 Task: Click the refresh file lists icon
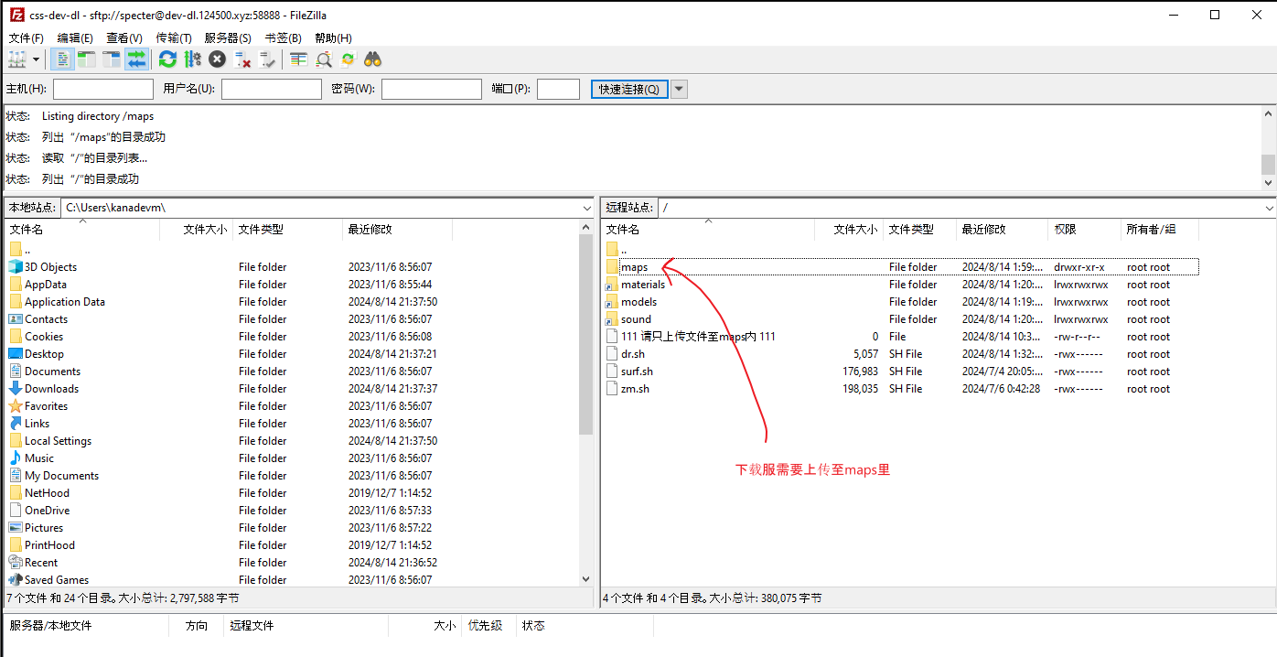pyautogui.click(x=167, y=59)
